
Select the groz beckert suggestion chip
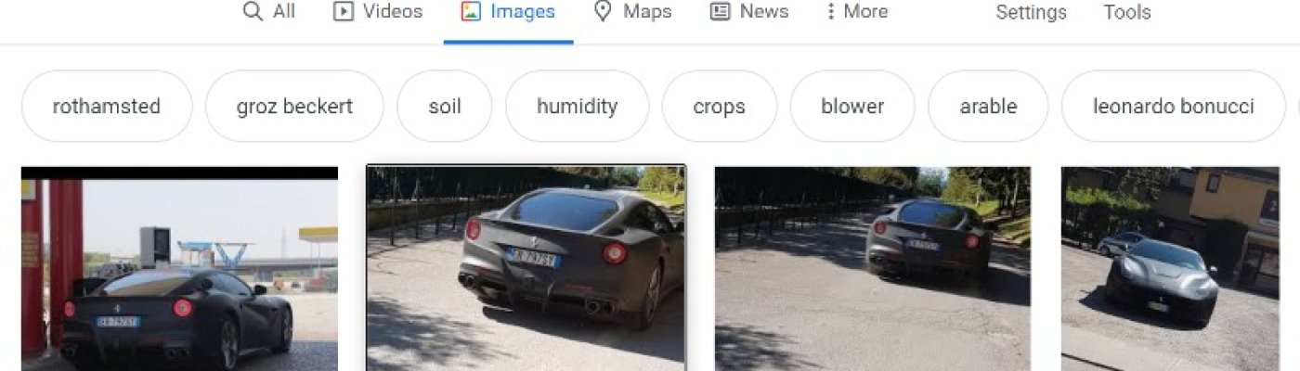pyautogui.click(x=294, y=106)
